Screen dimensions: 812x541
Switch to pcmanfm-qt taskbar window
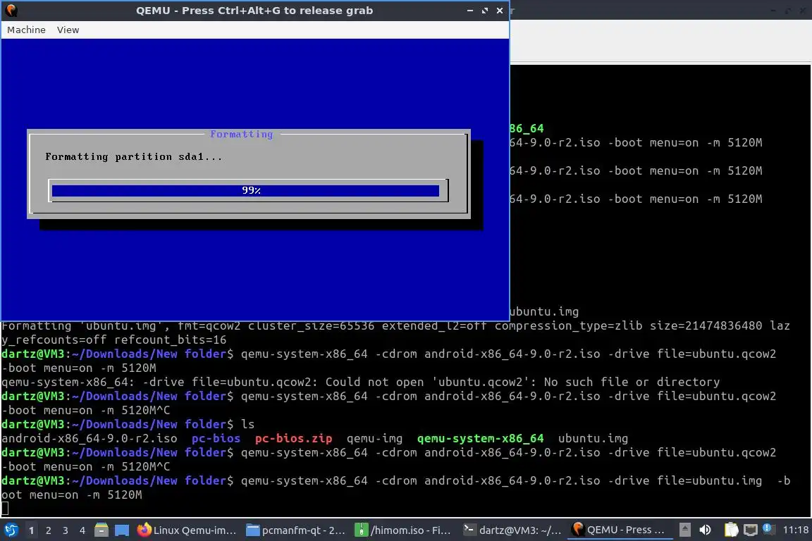[296, 530]
